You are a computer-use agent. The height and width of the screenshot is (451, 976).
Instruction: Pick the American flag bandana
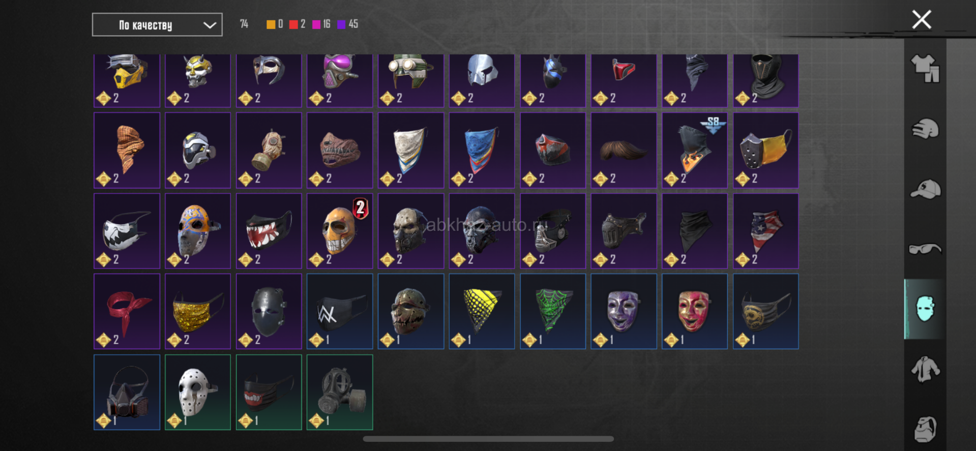click(x=766, y=231)
